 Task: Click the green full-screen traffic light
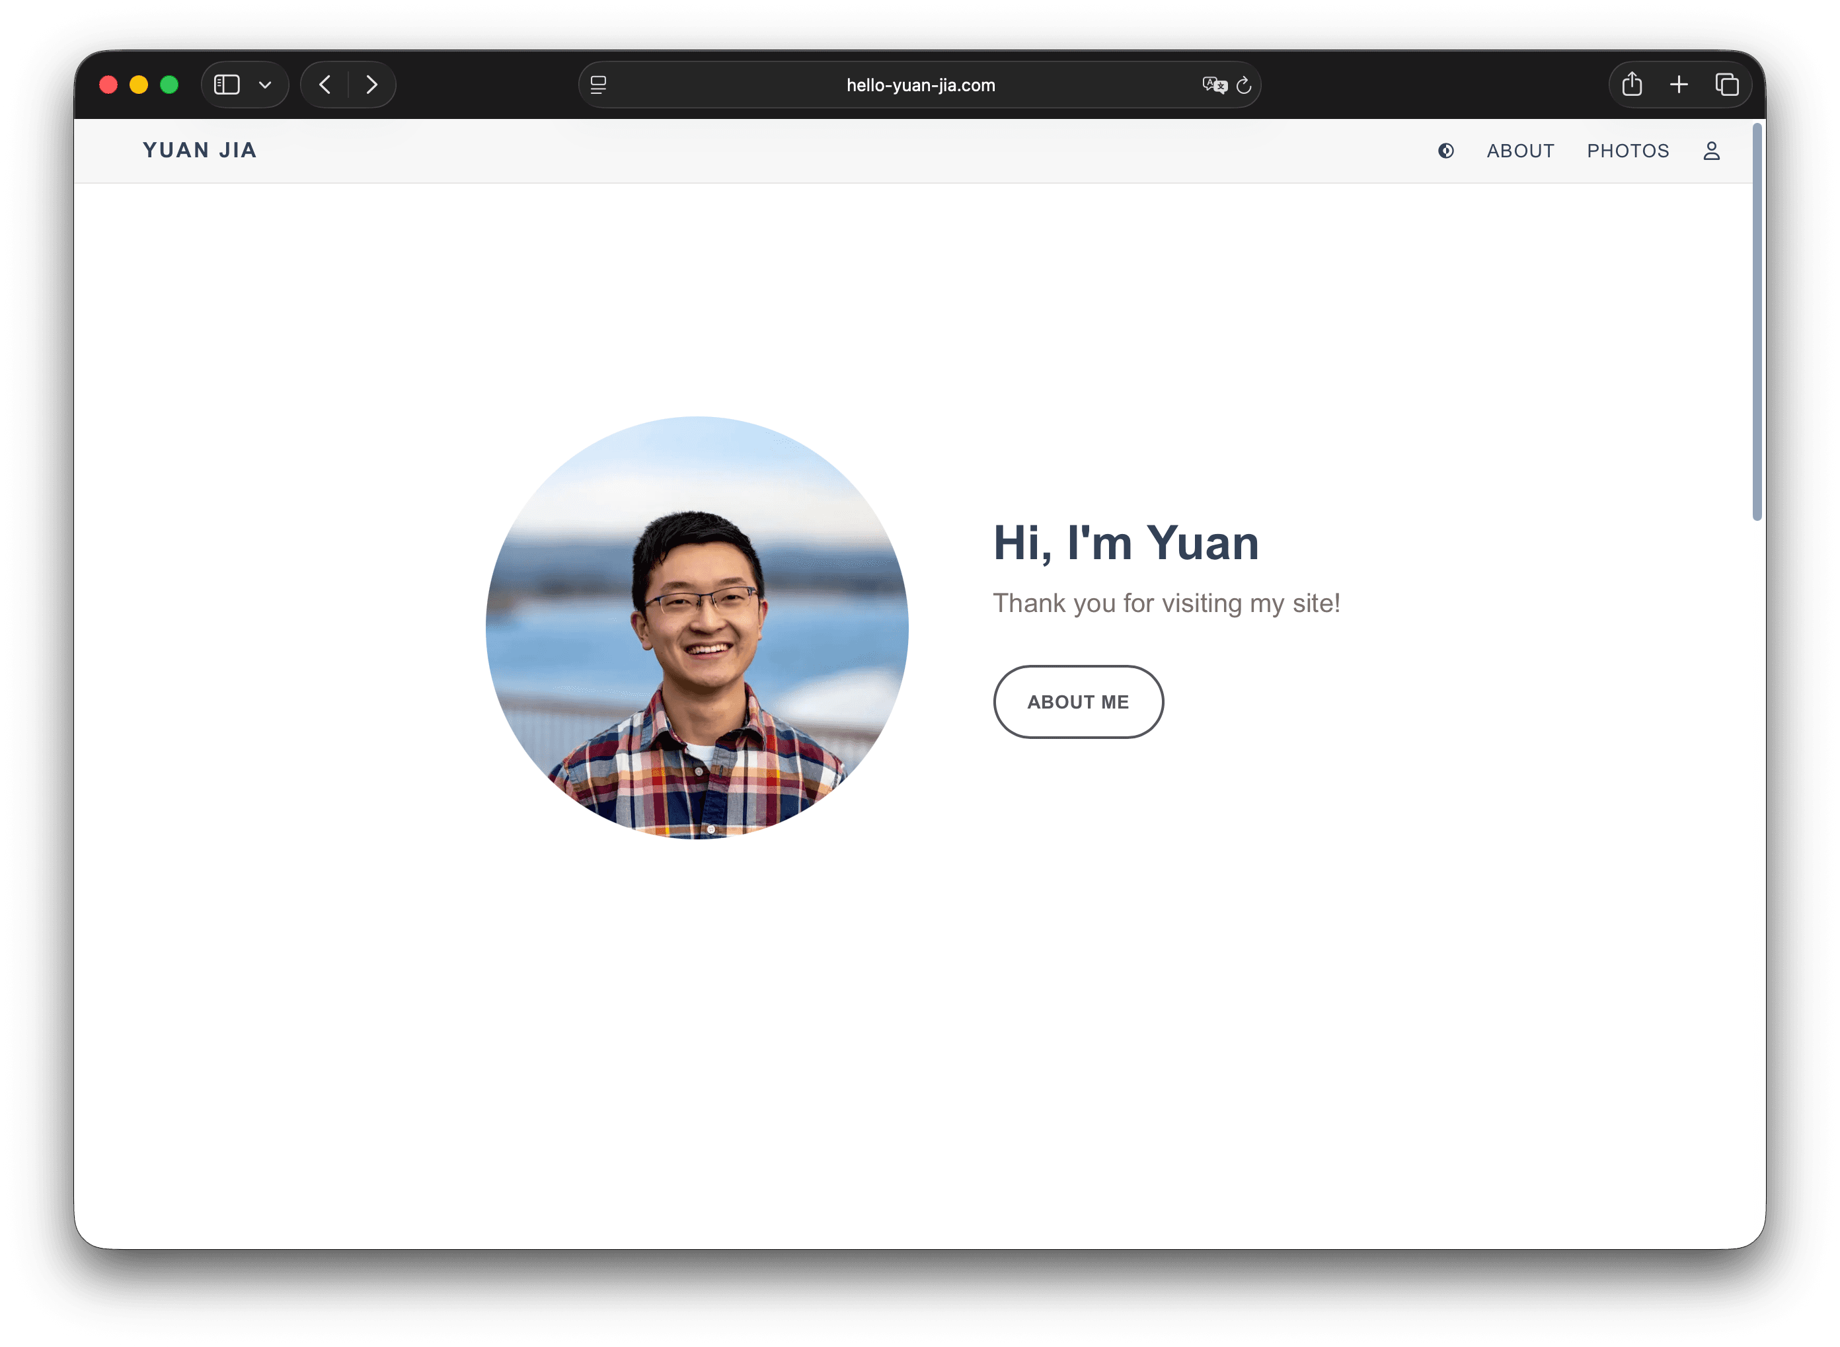(x=169, y=84)
